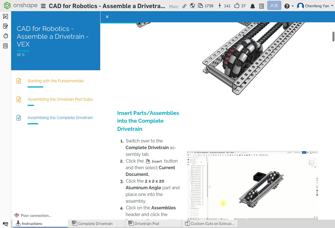Open versions and history panel icon
The height and width of the screenshot is (228, 335).
(5, 16)
